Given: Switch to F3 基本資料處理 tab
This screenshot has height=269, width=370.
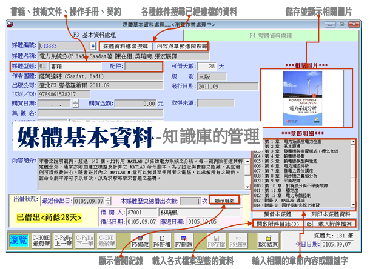Looking at the screenshot, I should 95,35.
